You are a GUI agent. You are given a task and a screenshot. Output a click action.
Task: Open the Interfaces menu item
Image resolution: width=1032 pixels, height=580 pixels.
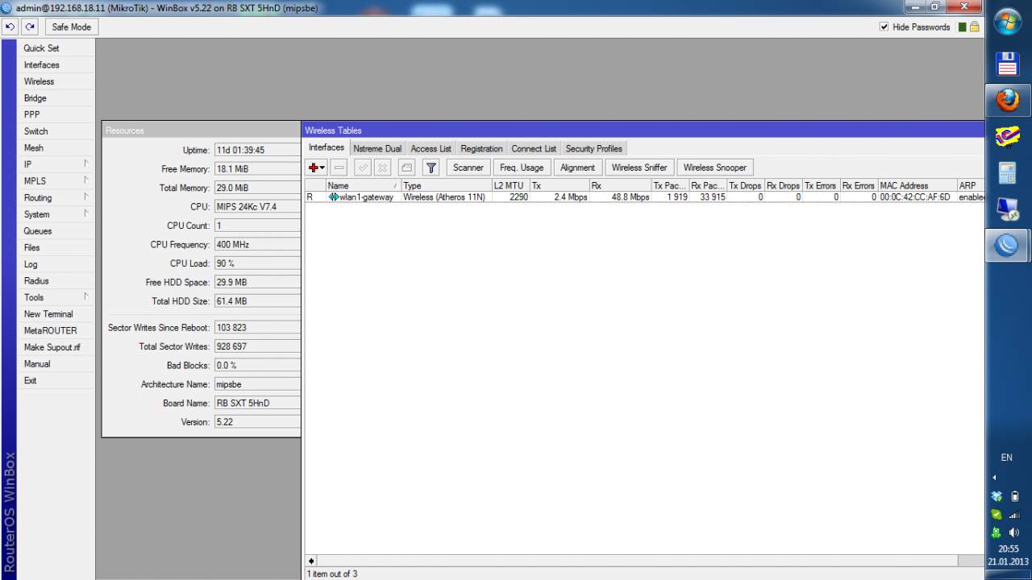(x=41, y=65)
